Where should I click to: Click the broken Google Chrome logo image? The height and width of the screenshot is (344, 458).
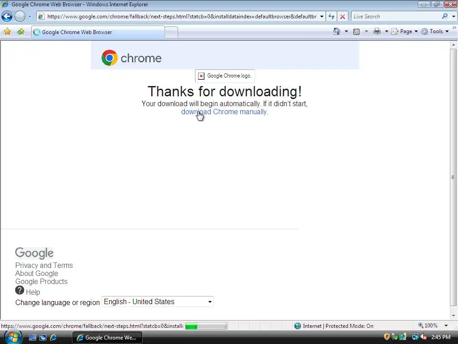click(x=225, y=76)
